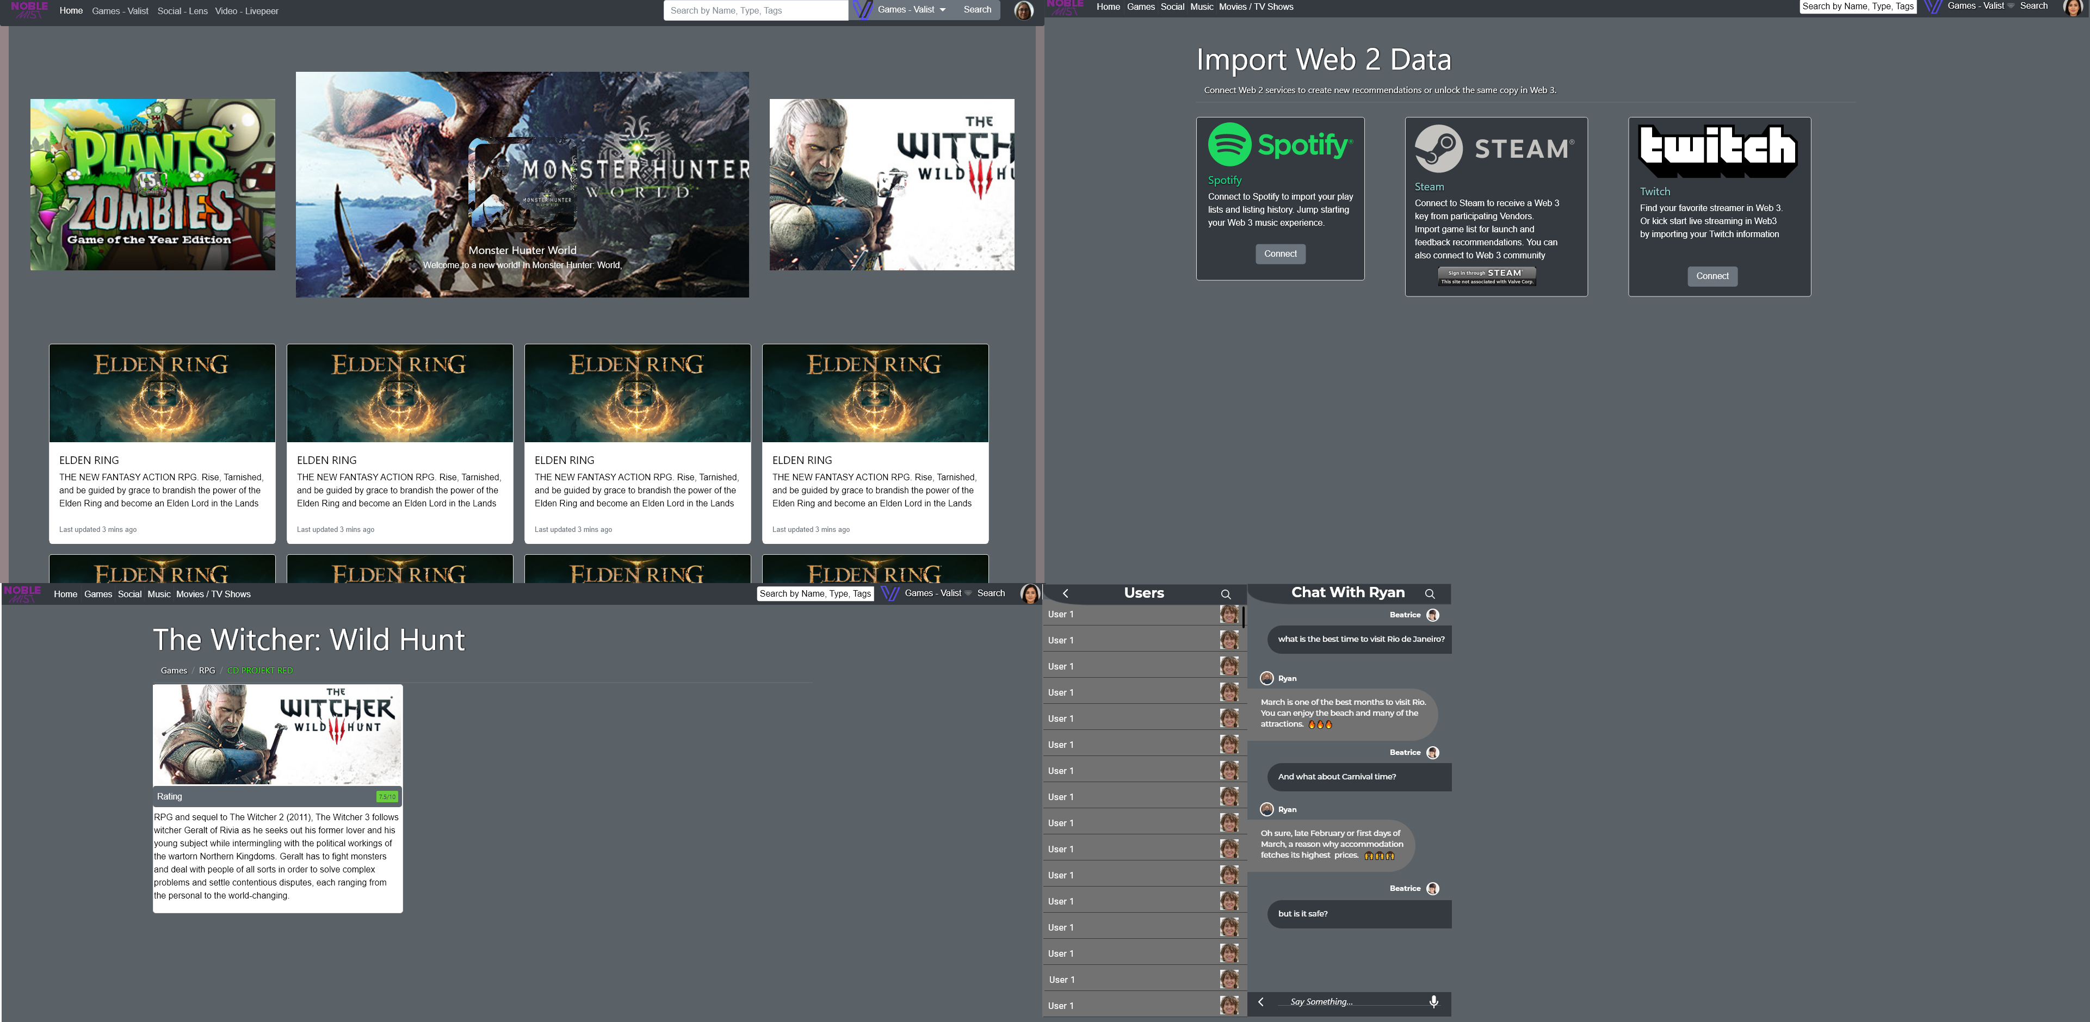Click Ryan's avatar above the late February message

click(x=1266, y=809)
